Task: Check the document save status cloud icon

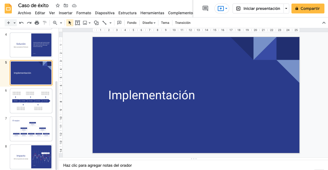Action: [74, 5]
